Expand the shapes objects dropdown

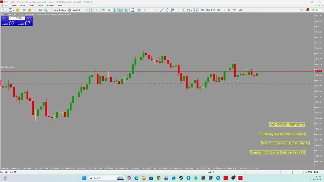point(192,10)
